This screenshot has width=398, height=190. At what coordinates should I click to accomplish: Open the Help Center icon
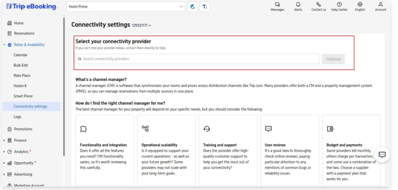(339, 4)
